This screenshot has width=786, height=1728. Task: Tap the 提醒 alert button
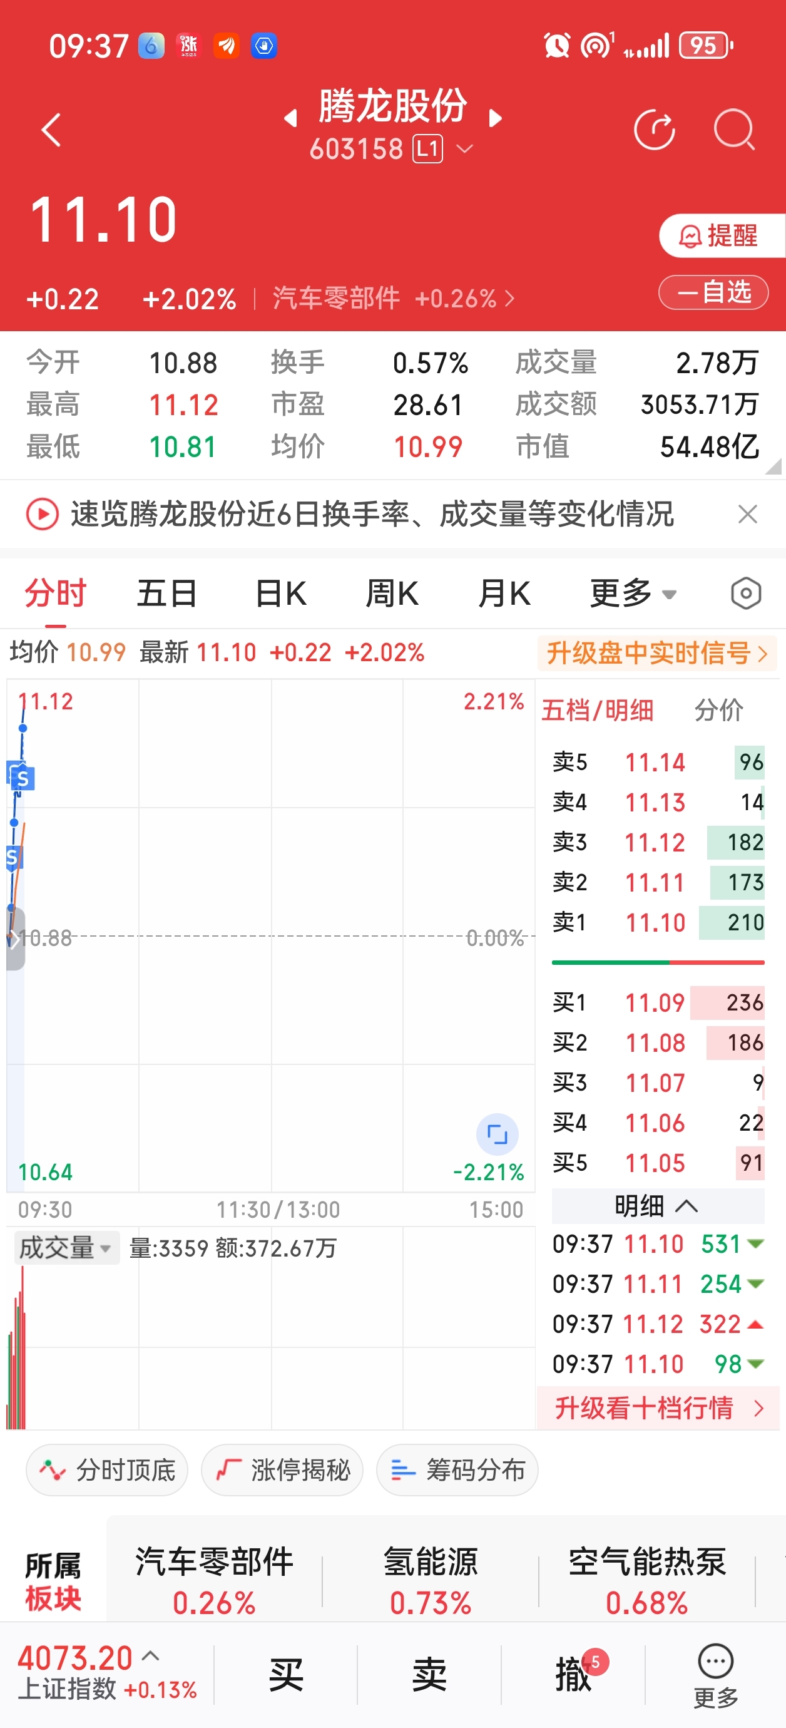tap(722, 235)
